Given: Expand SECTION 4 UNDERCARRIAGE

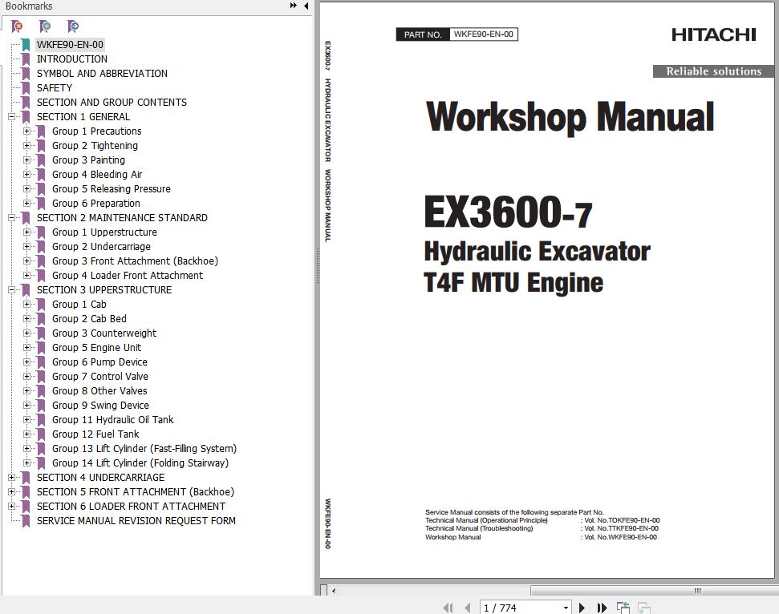Looking at the screenshot, I should [x=11, y=477].
